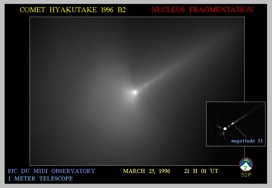Click the small bright fragment in inset image
272x188 pixels.
point(233,124)
